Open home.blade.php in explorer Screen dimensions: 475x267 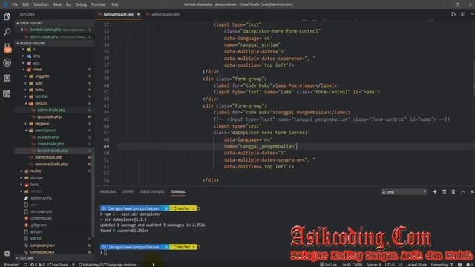tap(48, 157)
